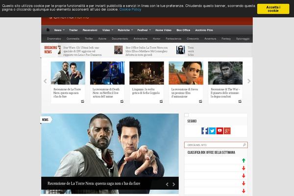
Task: Click the Box-Office Italia news thumbnail
Action: (119, 50)
